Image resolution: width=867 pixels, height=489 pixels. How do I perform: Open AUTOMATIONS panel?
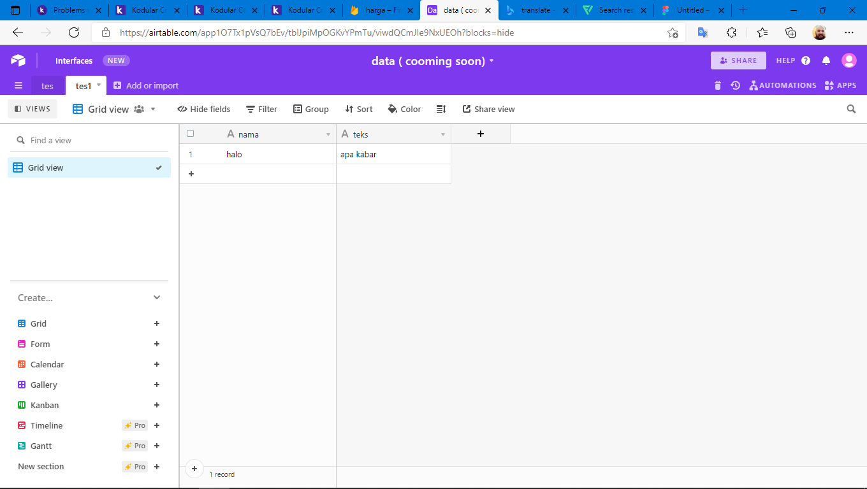(x=783, y=85)
